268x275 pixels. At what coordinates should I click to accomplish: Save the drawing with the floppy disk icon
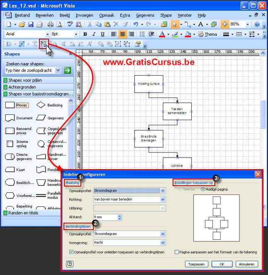tap(31, 25)
